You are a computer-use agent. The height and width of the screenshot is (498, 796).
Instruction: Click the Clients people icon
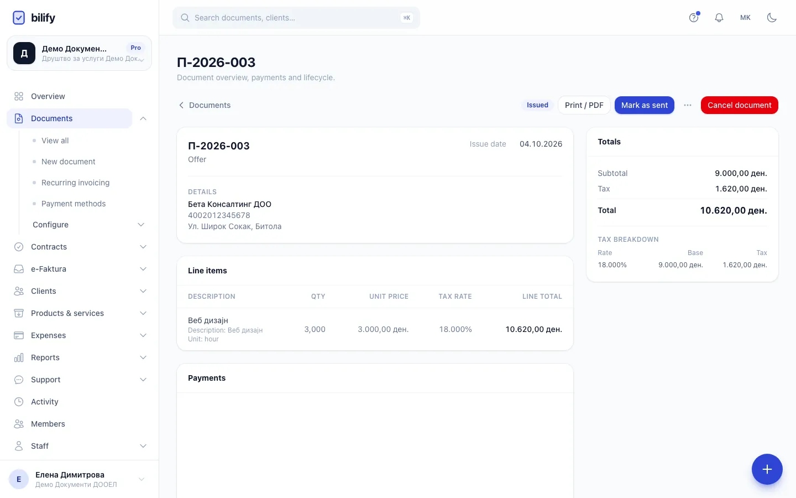[x=19, y=291]
